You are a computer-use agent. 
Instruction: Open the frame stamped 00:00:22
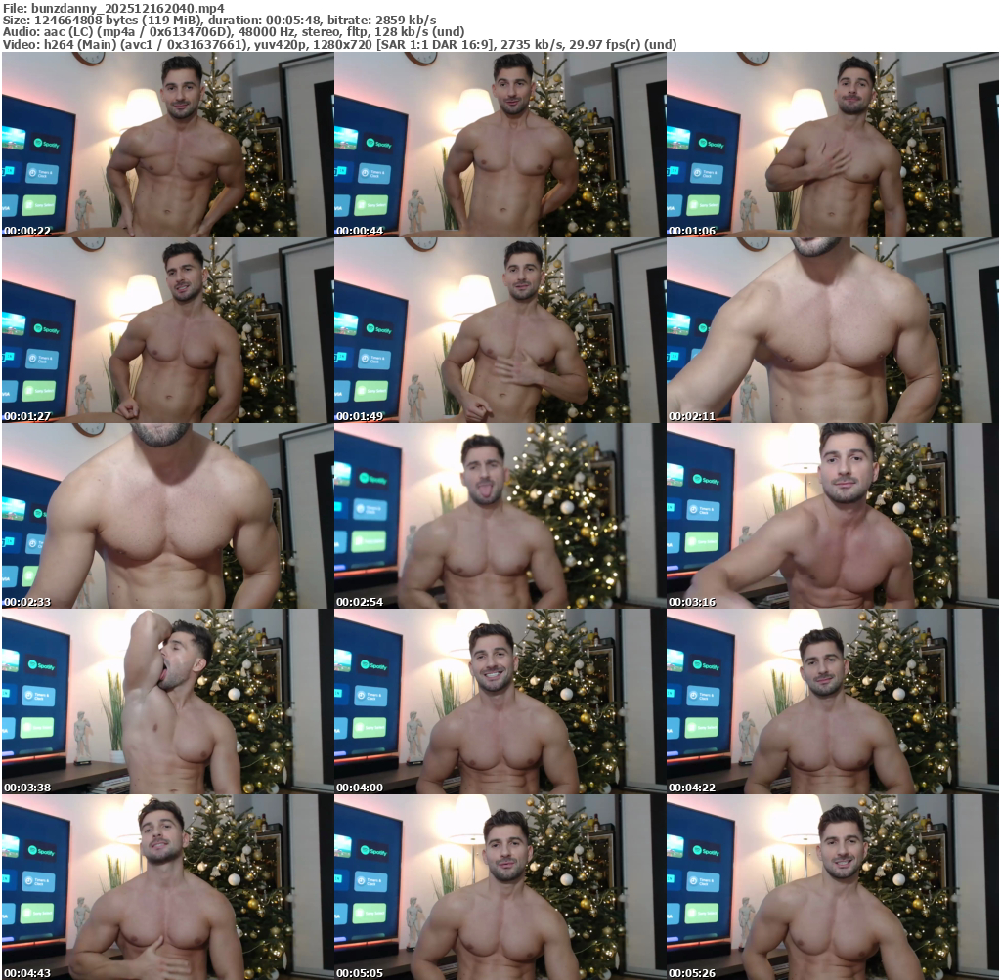pyautogui.click(x=167, y=145)
